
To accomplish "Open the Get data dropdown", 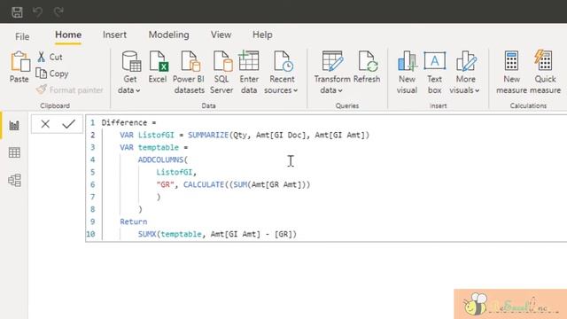I will click(x=129, y=90).
